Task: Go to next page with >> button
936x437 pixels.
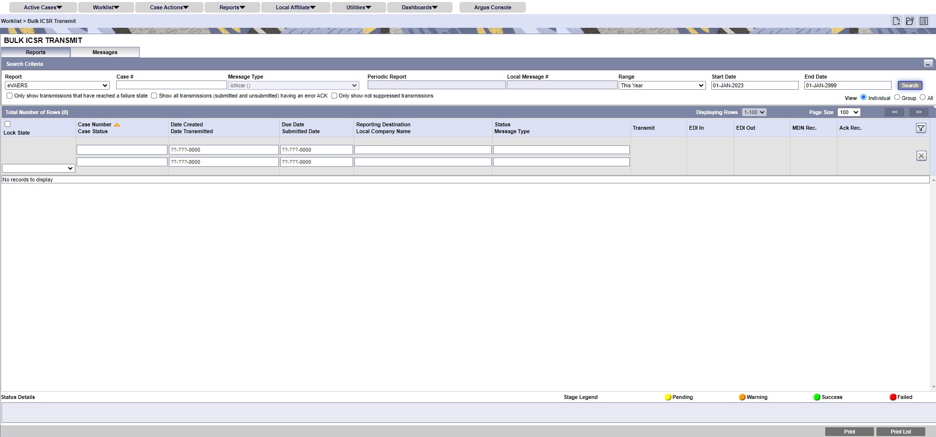Action: coord(918,112)
